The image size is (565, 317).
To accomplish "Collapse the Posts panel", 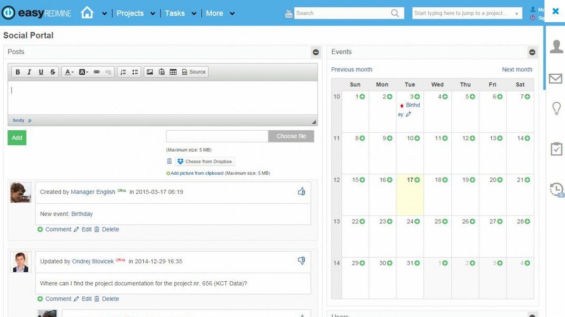I will tap(315, 52).
